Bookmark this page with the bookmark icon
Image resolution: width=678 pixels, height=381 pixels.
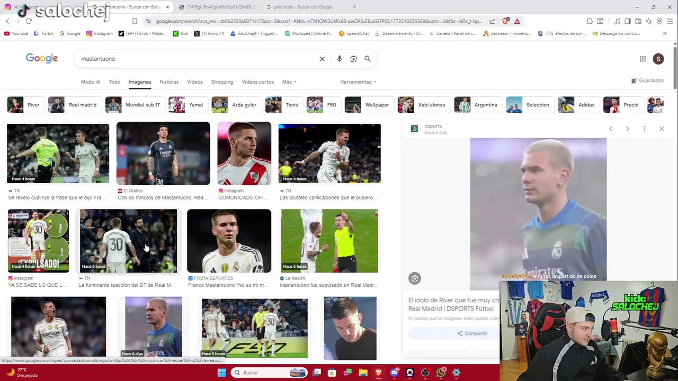tap(135, 21)
